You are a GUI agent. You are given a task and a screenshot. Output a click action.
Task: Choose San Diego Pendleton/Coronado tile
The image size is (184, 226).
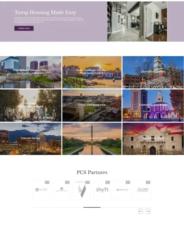coord(30,105)
